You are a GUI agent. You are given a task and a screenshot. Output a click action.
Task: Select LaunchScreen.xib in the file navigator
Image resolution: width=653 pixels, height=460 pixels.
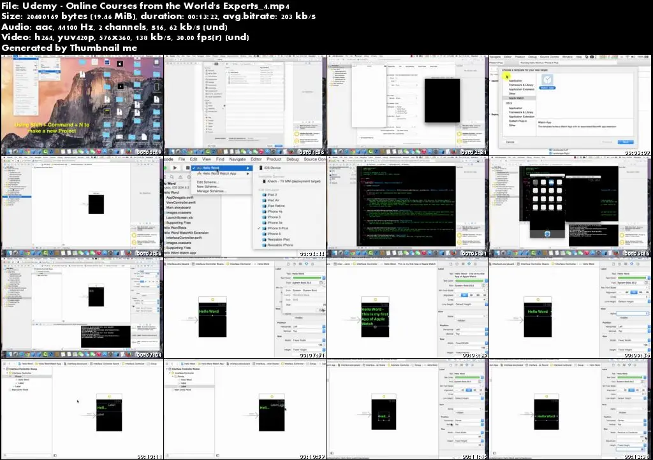179,217
